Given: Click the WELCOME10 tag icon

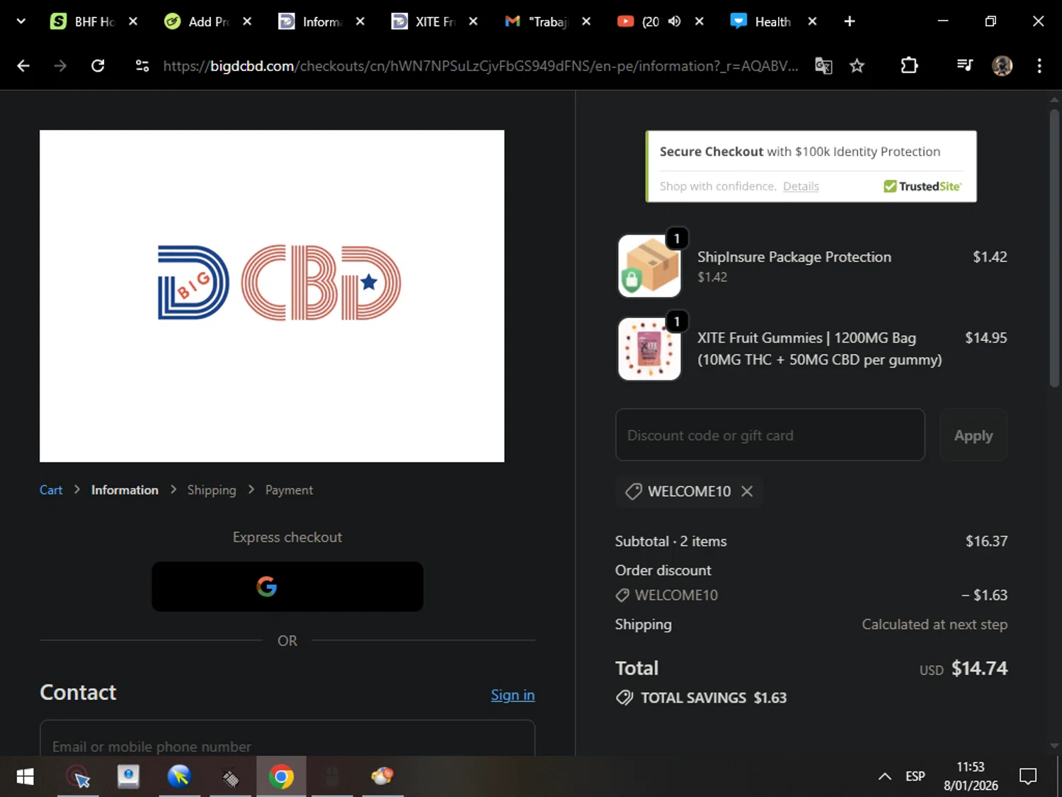Looking at the screenshot, I should pos(633,491).
